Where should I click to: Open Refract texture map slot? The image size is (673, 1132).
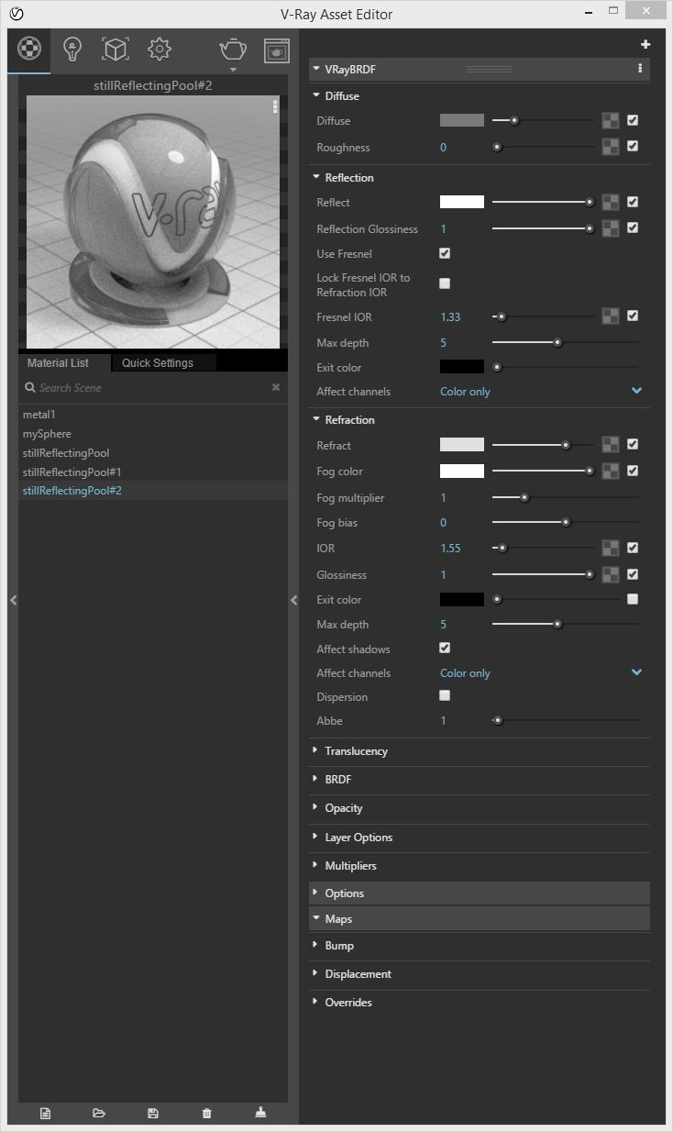click(x=610, y=445)
